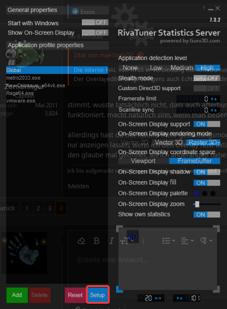Choose Raster 3D rendering mode
Screen dimensions: 227x309
203,142
